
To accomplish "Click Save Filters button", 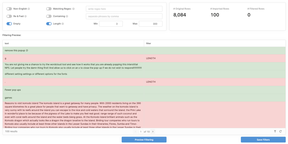I will coord(263,139).
